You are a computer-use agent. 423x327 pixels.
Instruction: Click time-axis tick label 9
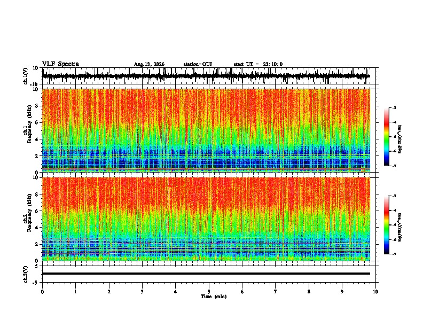tap(342, 292)
